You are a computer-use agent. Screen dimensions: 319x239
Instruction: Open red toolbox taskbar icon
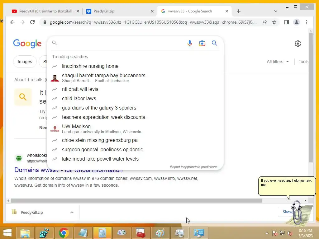point(141,233)
